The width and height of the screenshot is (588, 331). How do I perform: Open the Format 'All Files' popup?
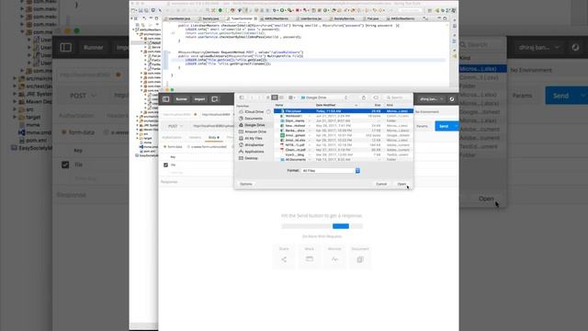click(x=331, y=171)
